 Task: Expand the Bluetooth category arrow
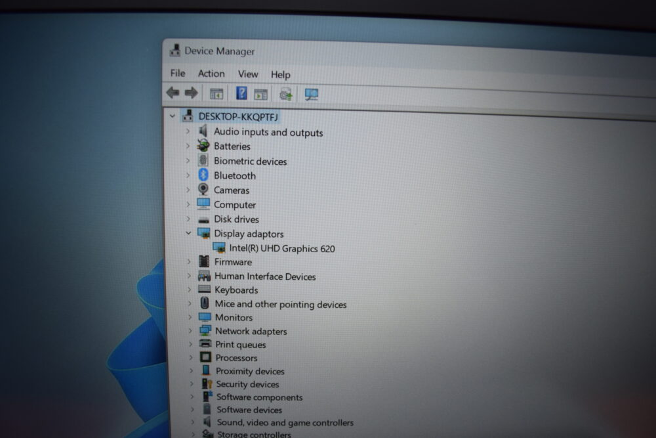pyautogui.click(x=188, y=175)
